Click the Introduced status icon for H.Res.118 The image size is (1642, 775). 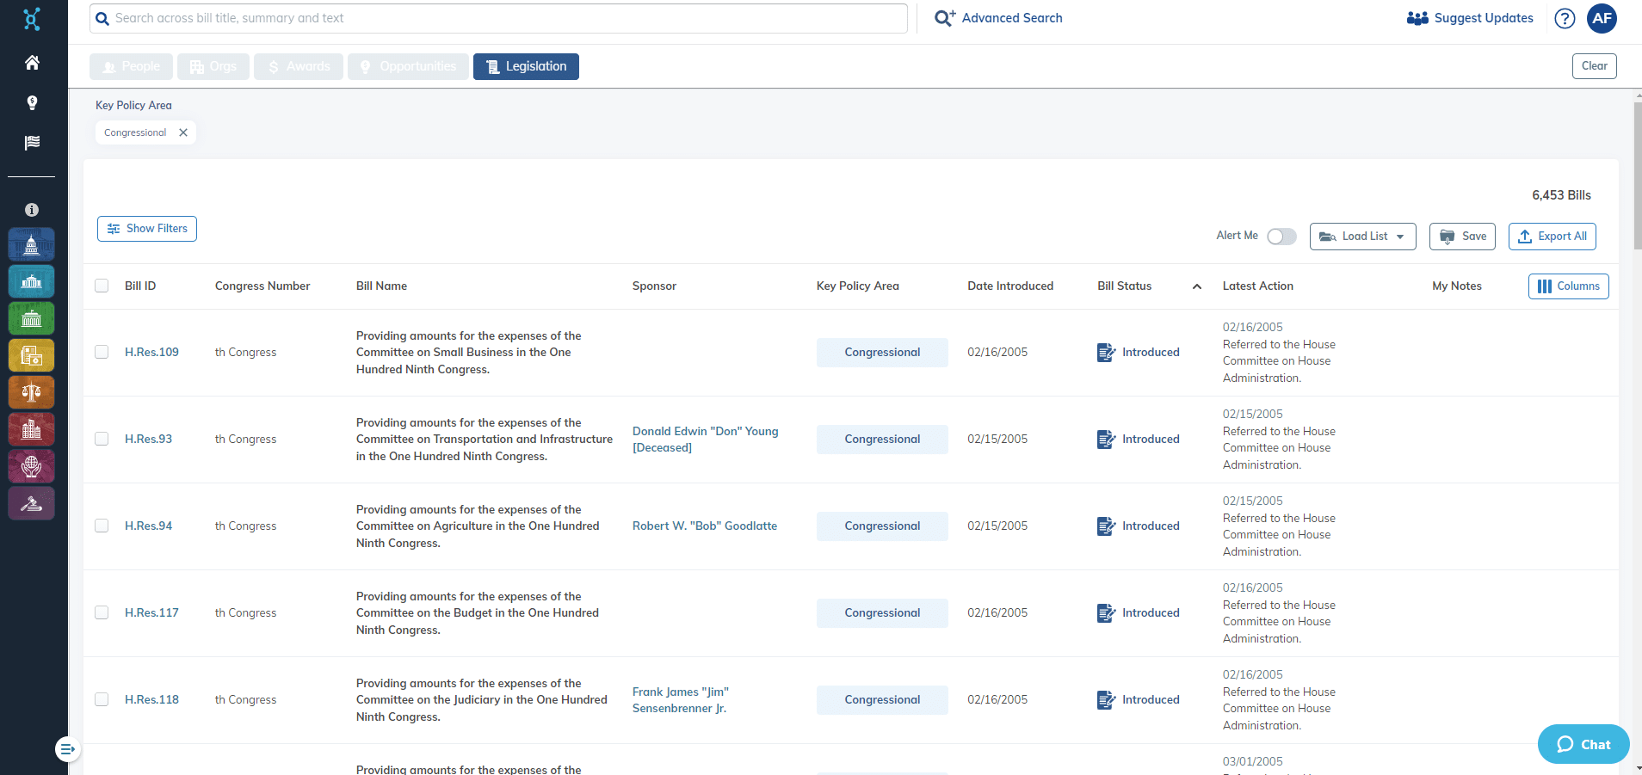coord(1106,700)
